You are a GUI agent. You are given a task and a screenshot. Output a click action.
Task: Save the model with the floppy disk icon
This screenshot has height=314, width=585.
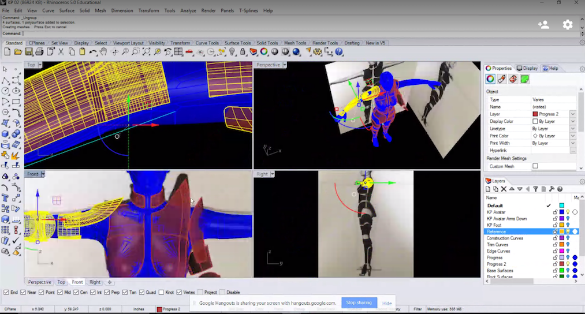(x=29, y=52)
